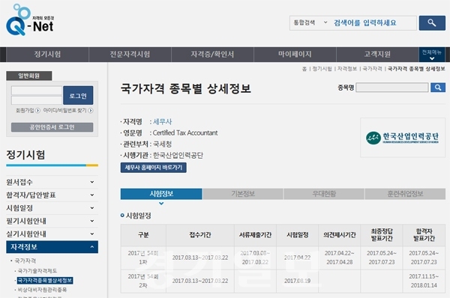
Task: Expand the 원서접수 sidebar section
Action: (x=52, y=182)
